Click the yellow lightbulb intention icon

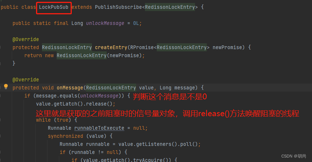coord(6,86)
